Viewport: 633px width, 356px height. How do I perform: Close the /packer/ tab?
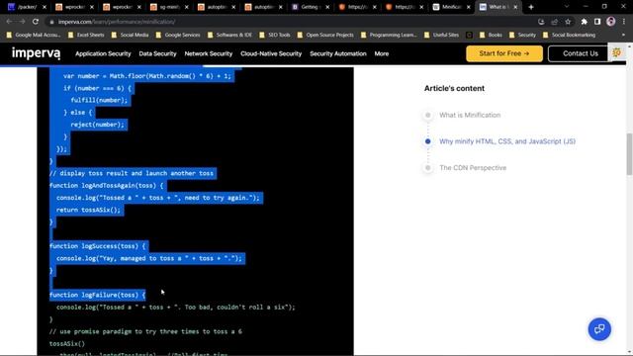pyautogui.click(x=45, y=7)
